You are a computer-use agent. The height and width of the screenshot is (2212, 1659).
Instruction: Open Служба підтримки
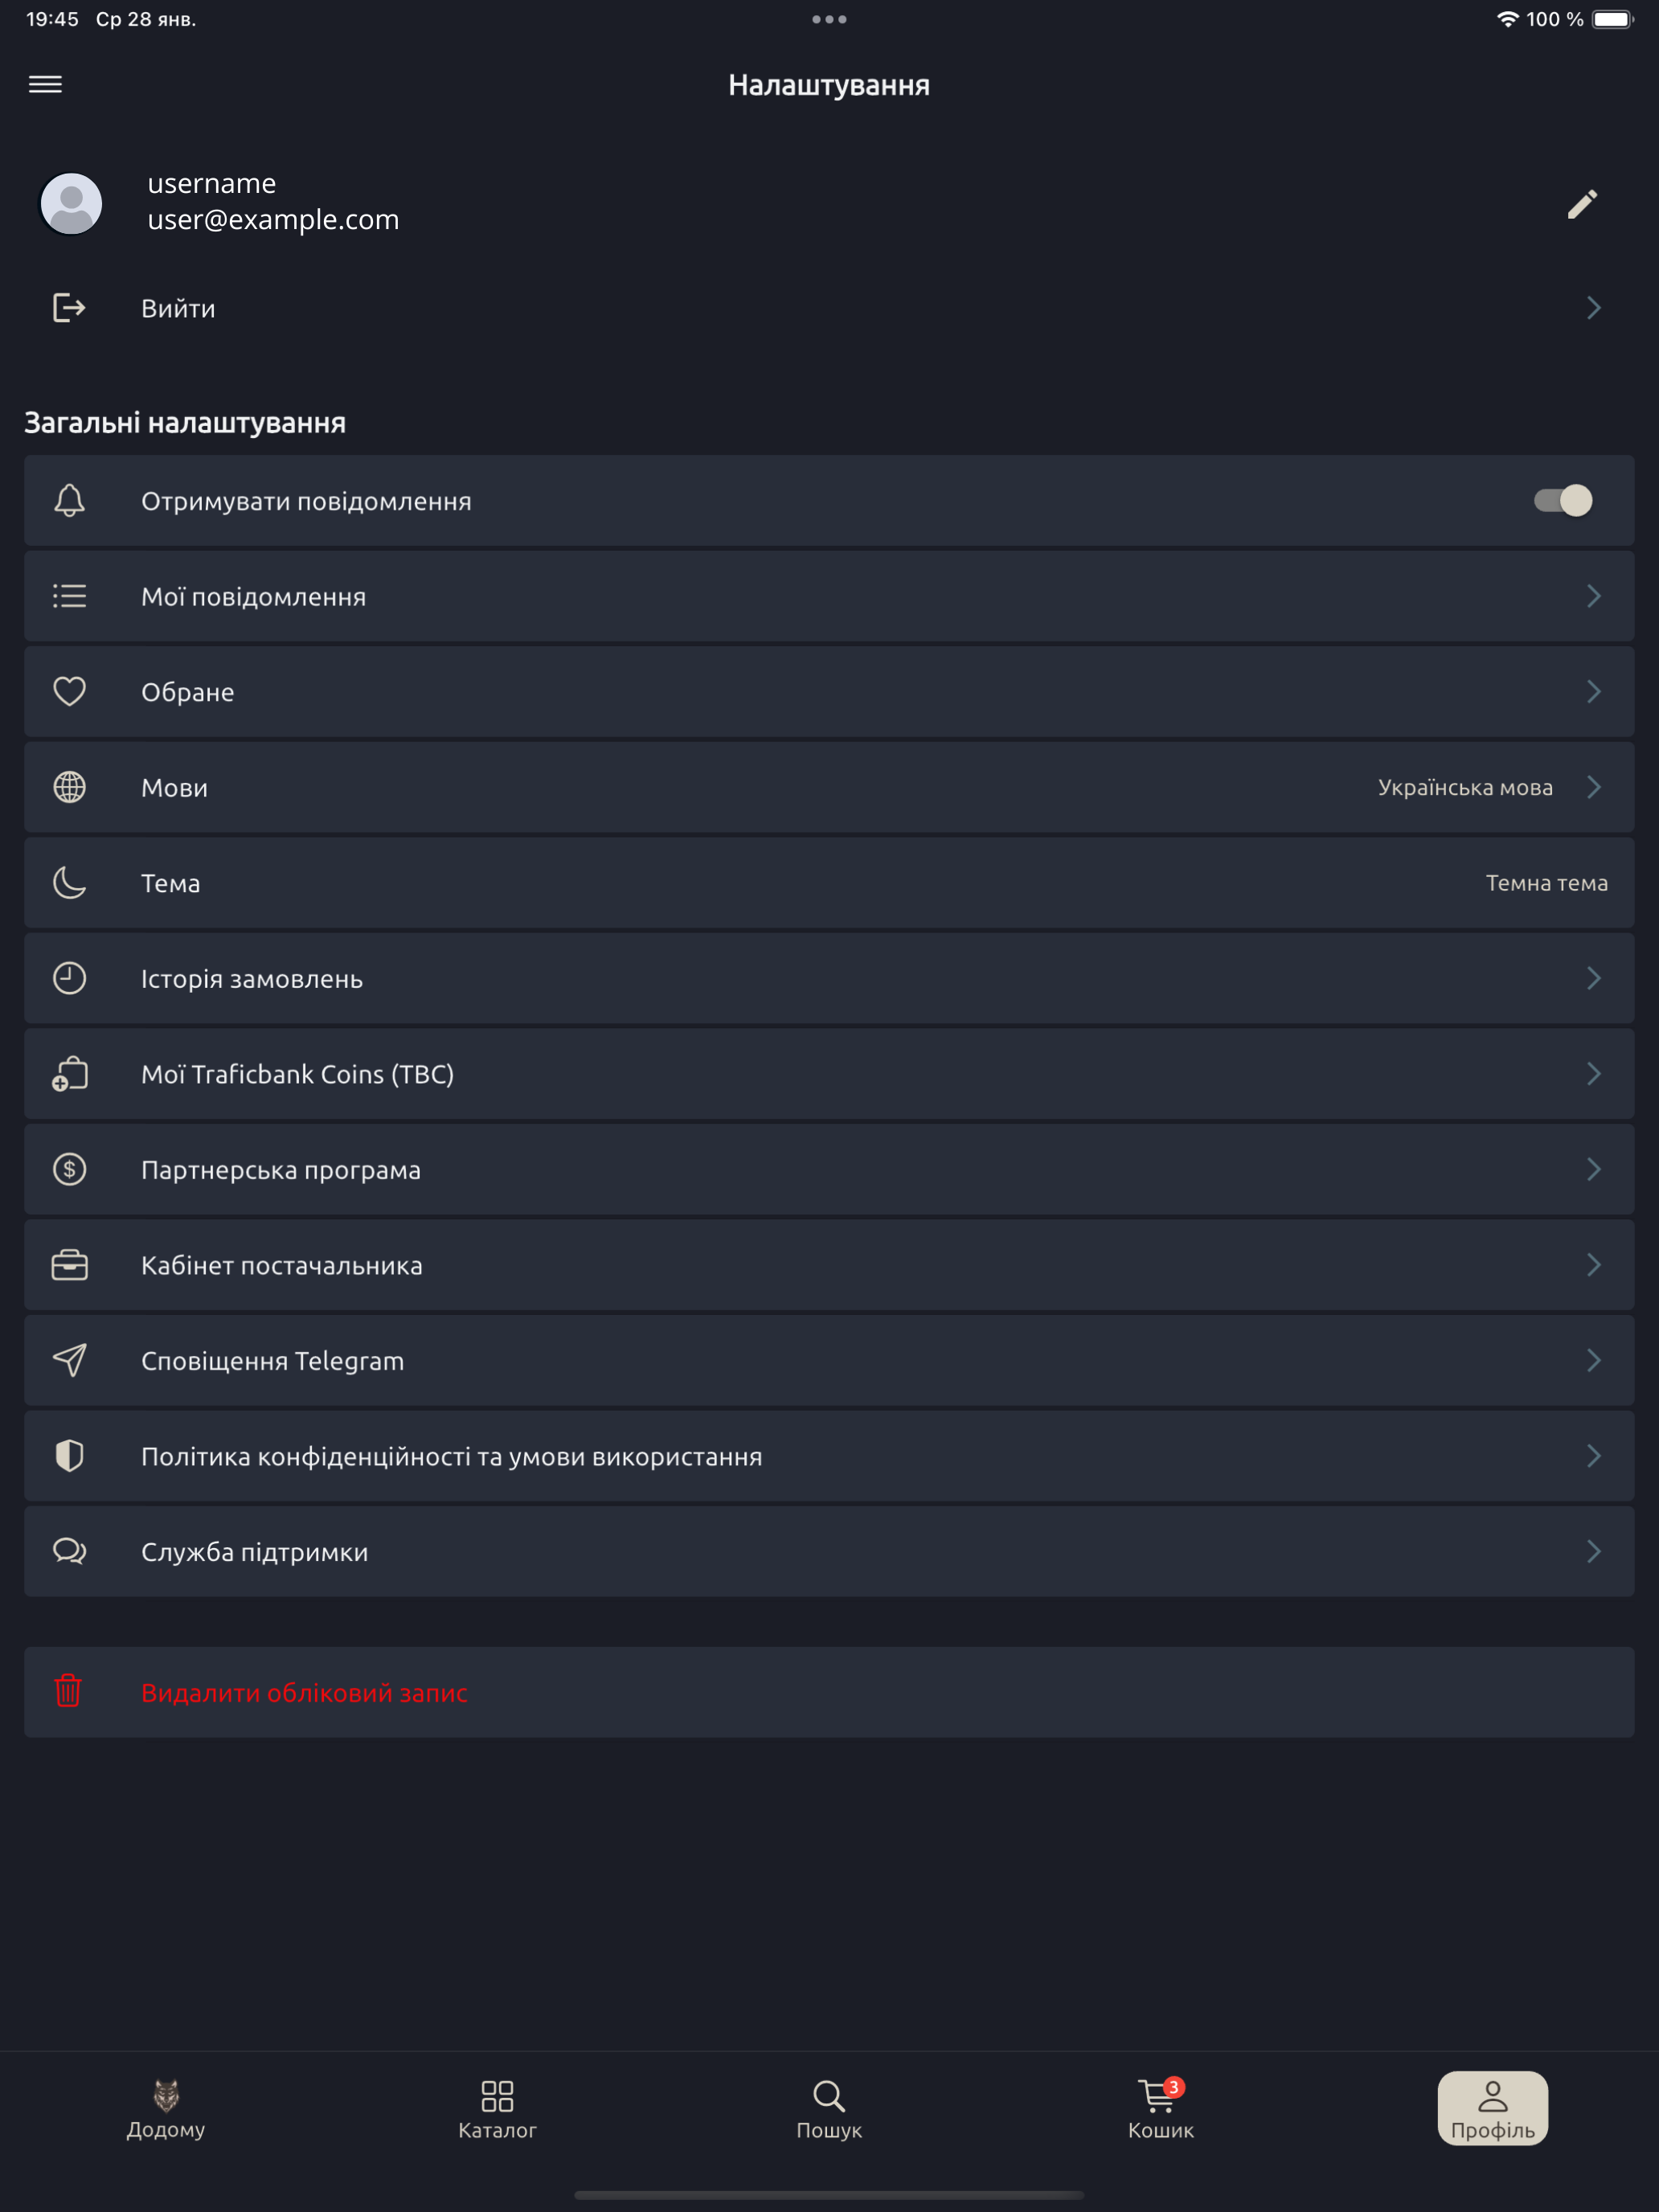point(829,1551)
